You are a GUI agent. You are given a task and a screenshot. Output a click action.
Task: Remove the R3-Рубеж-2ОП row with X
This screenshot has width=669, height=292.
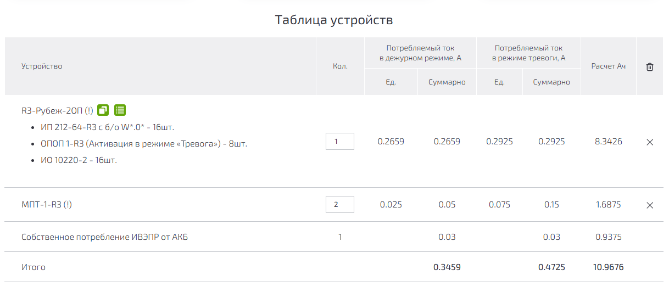pyautogui.click(x=650, y=142)
